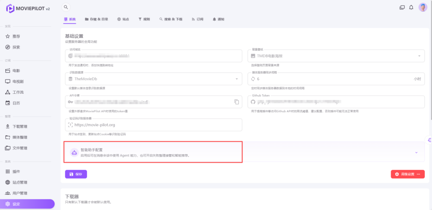Screen dimensions: 432x210
Task: Switch to the 站点 tab
Action: (x=123, y=19)
